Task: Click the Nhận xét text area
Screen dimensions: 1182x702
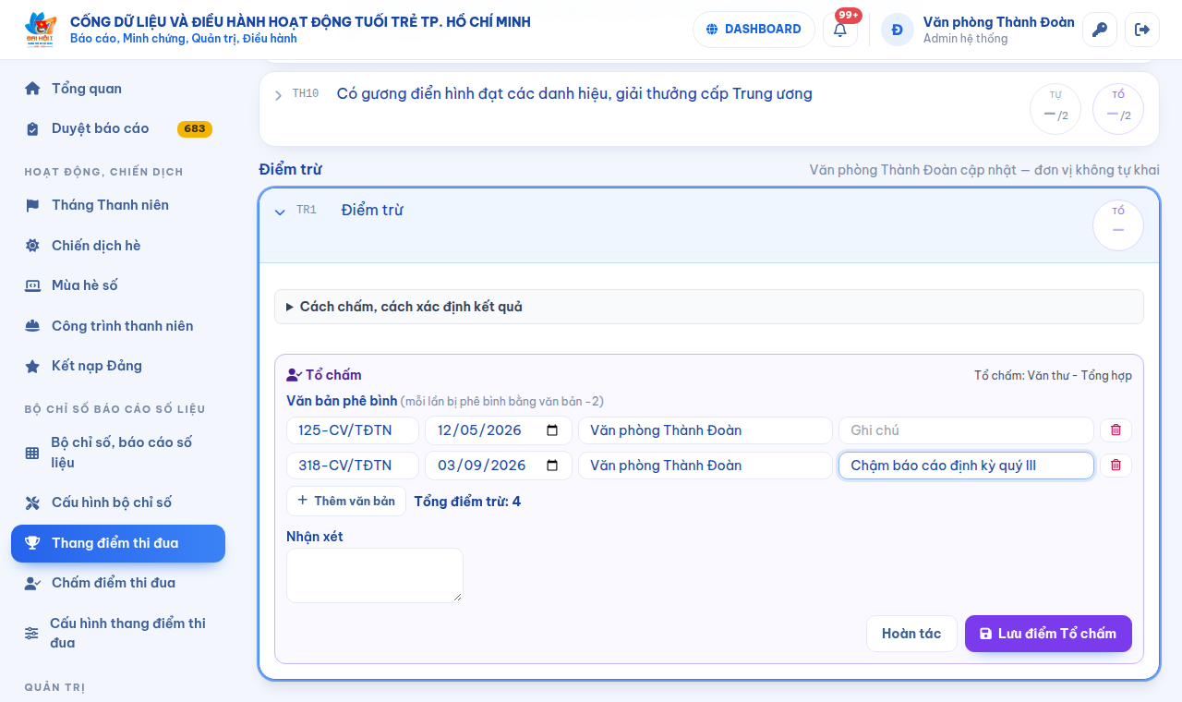Action: [375, 575]
